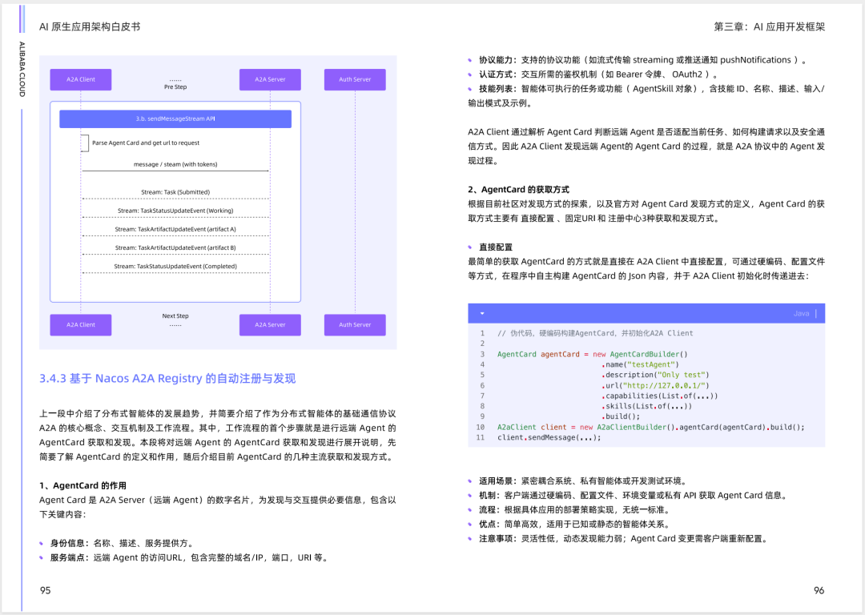
Task: Click the bullet label "技能列表"
Action: (496, 89)
